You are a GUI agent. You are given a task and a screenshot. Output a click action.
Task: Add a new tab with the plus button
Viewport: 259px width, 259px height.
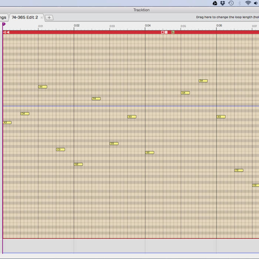coord(49,17)
